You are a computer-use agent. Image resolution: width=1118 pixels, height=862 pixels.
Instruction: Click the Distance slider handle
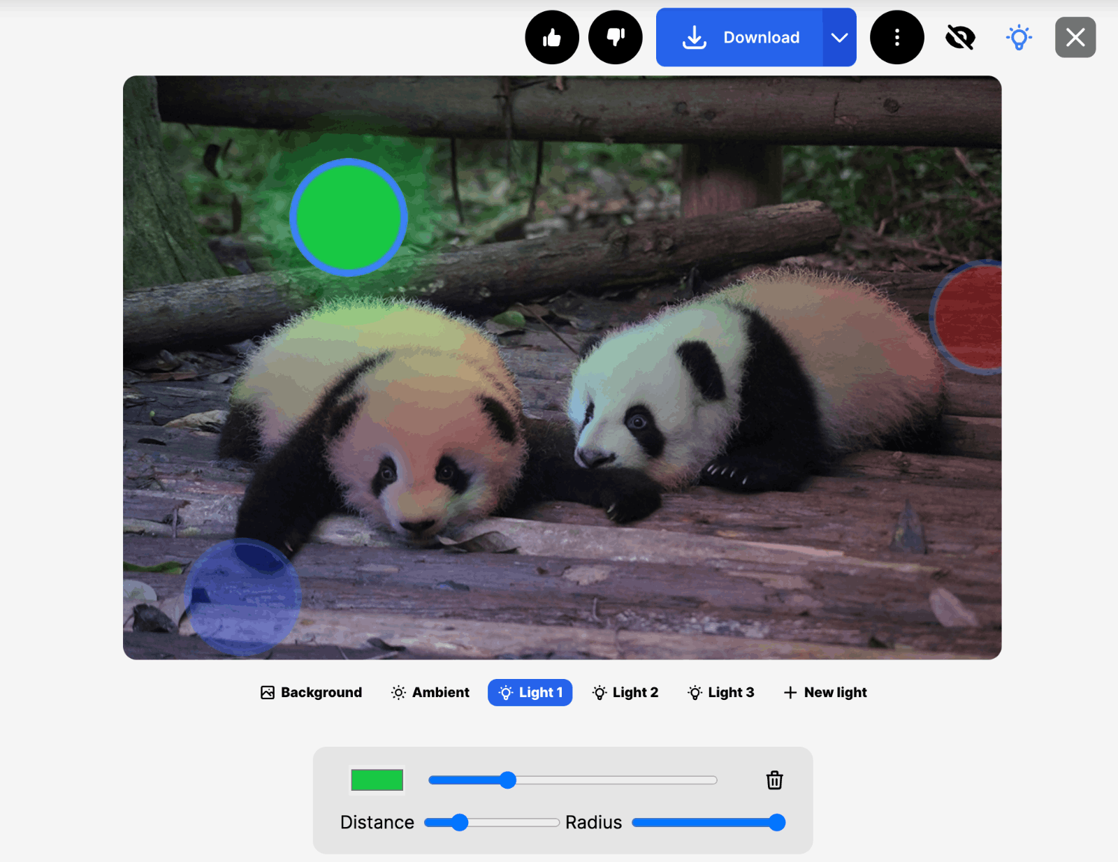pos(459,823)
